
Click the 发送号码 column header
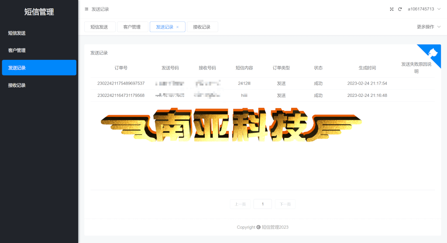(170, 68)
